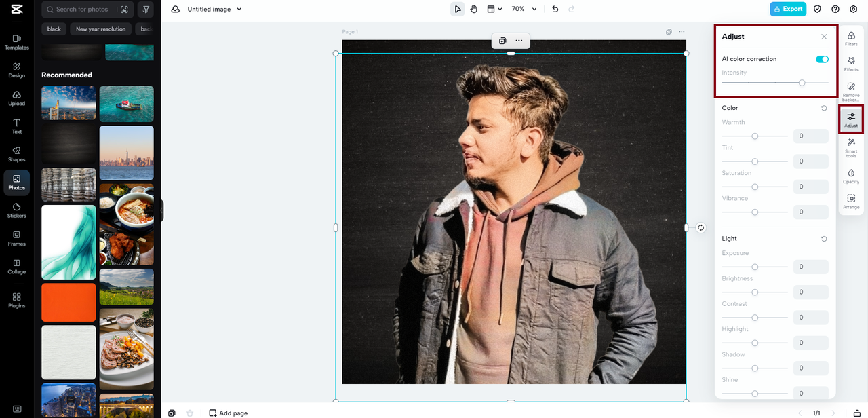
Task: Click the Export button
Action: [x=788, y=9]
